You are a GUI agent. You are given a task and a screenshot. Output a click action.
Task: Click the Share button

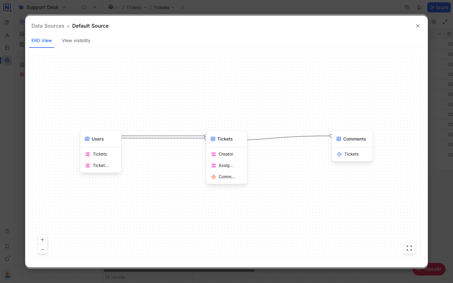439,7
